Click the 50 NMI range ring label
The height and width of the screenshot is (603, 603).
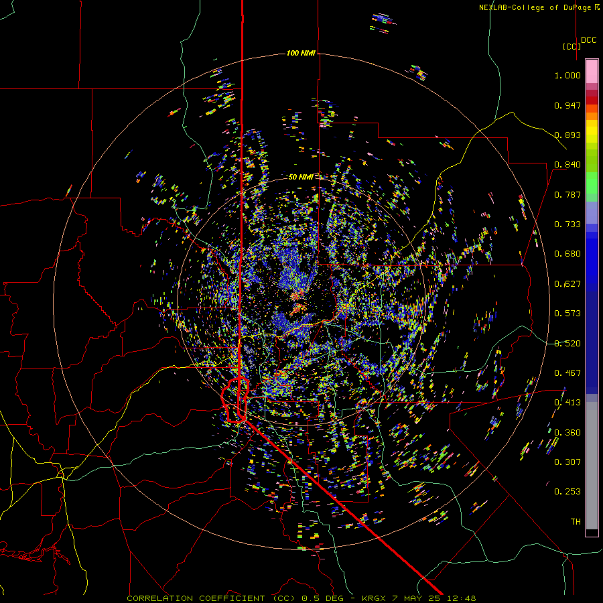tap(301, 177)
